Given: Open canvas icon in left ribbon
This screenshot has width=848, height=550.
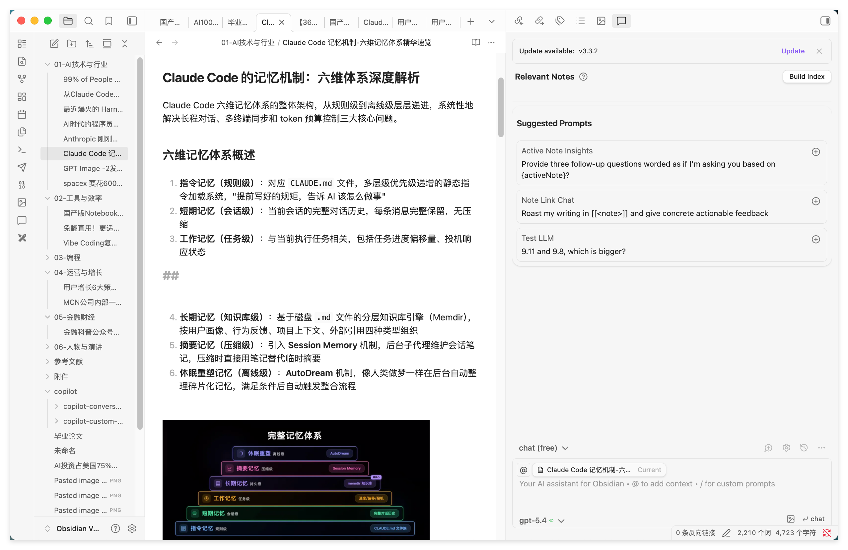Looking at the screenshot, I should click(x=22, y=96).
